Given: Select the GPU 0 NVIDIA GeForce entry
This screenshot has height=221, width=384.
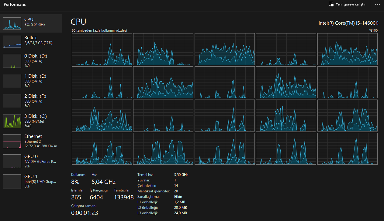Looking at the screenshot, I should [31, 161].
